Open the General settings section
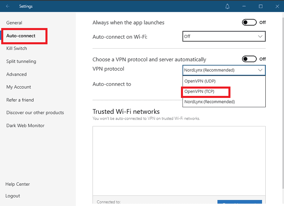 14,23
